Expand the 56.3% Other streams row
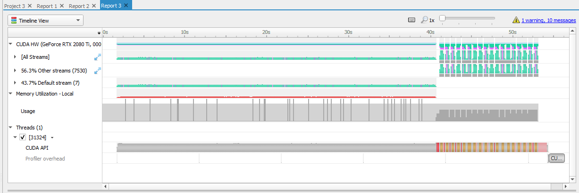 (16, 71)
